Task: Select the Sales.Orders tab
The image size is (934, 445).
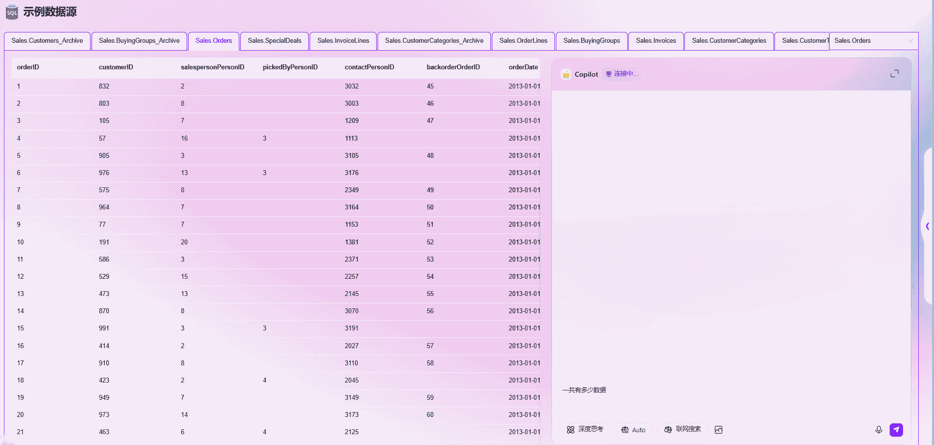Action: (214, 41)
